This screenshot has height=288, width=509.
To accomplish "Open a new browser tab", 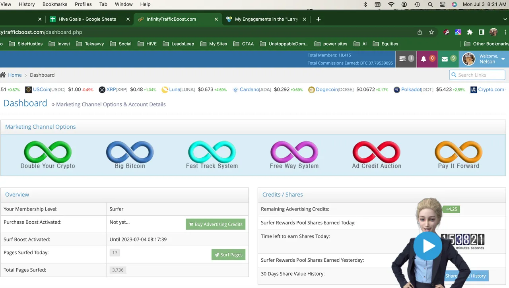I will point(318,19).
